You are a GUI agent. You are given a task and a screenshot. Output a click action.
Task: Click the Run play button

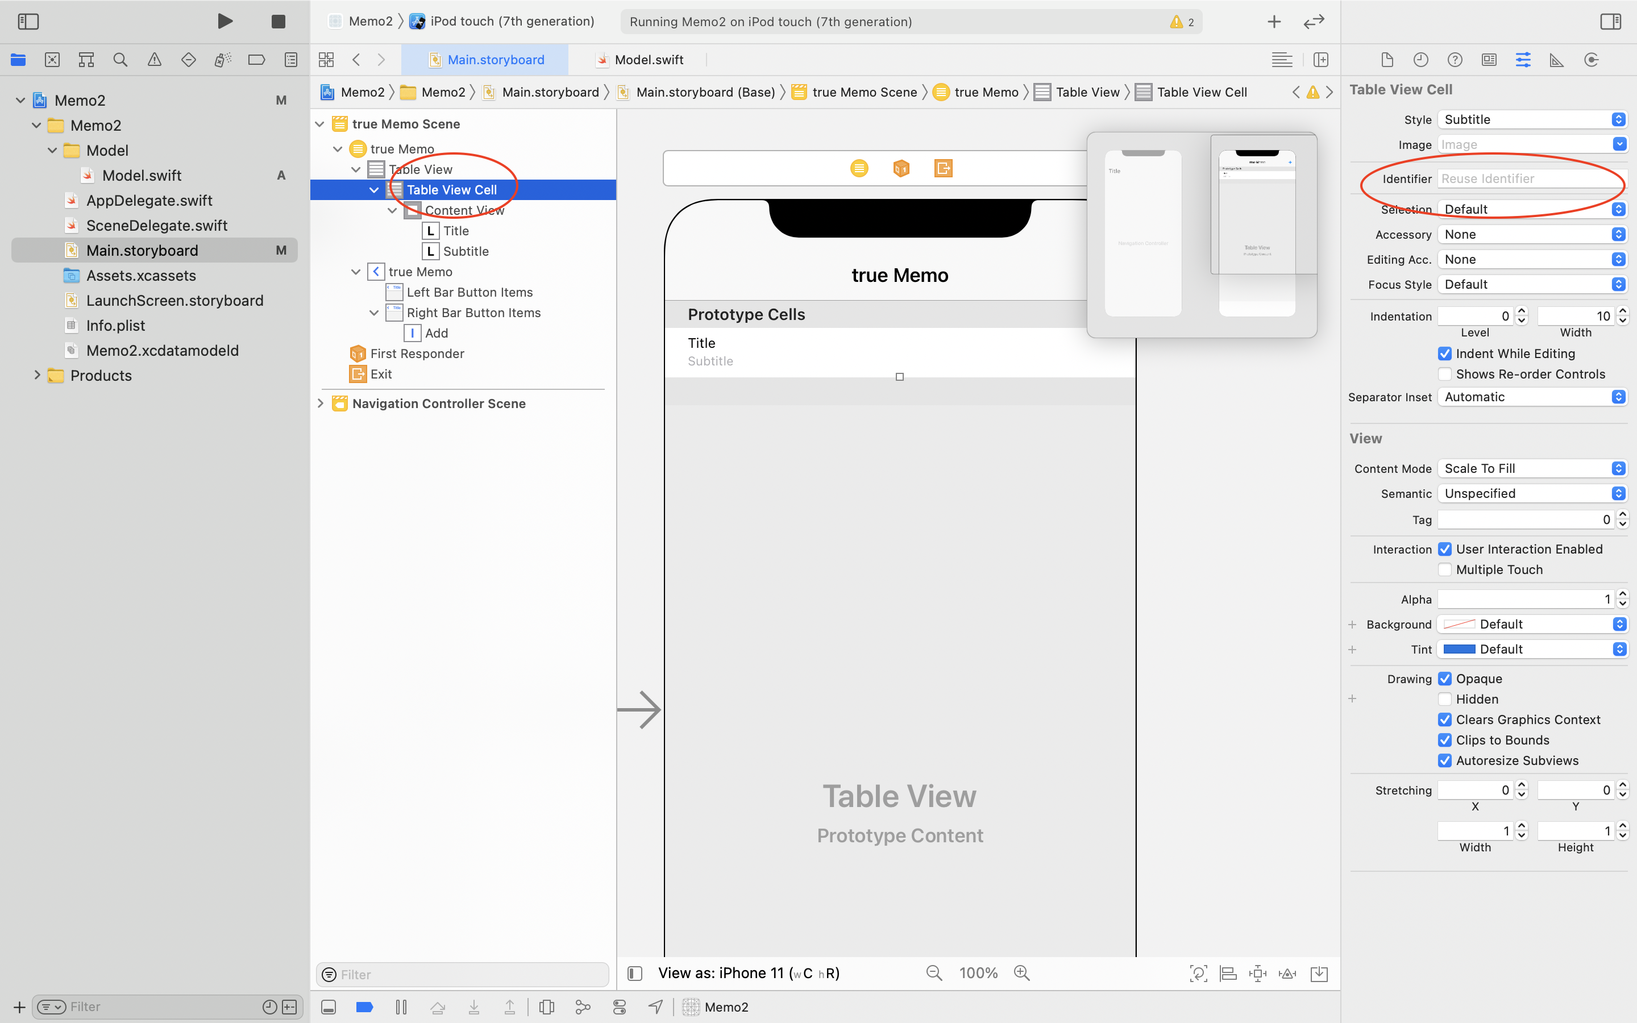225,22
